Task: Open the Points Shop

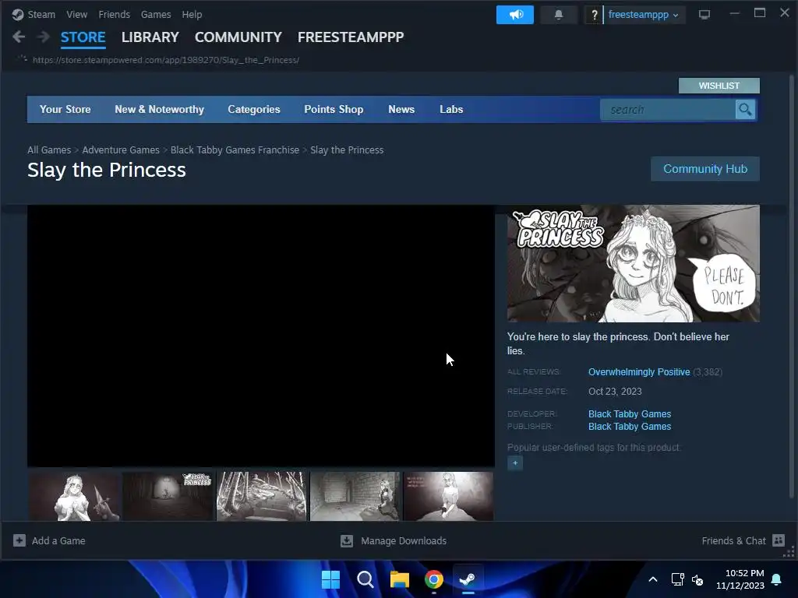Action: pos(334,109)
